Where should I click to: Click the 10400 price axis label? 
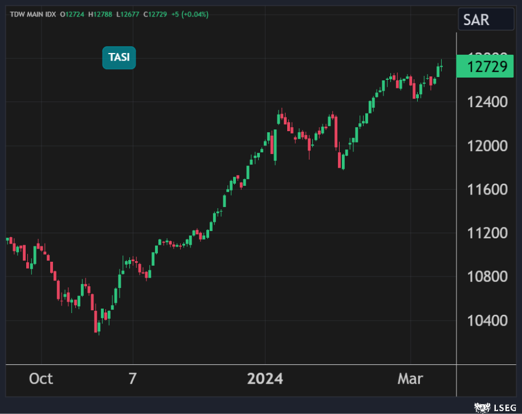[487, 320]
